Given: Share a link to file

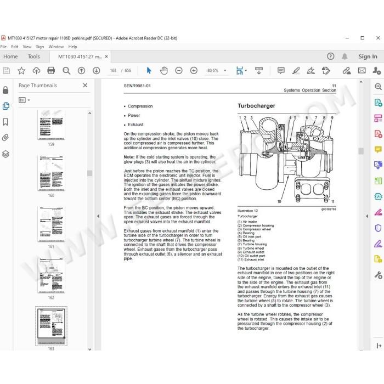Looking at the screenshot, I should click(347, 71).
